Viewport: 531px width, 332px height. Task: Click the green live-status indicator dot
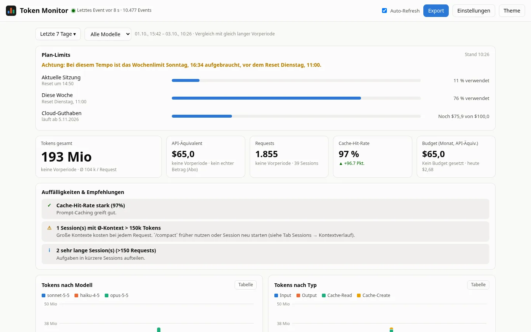73,11
